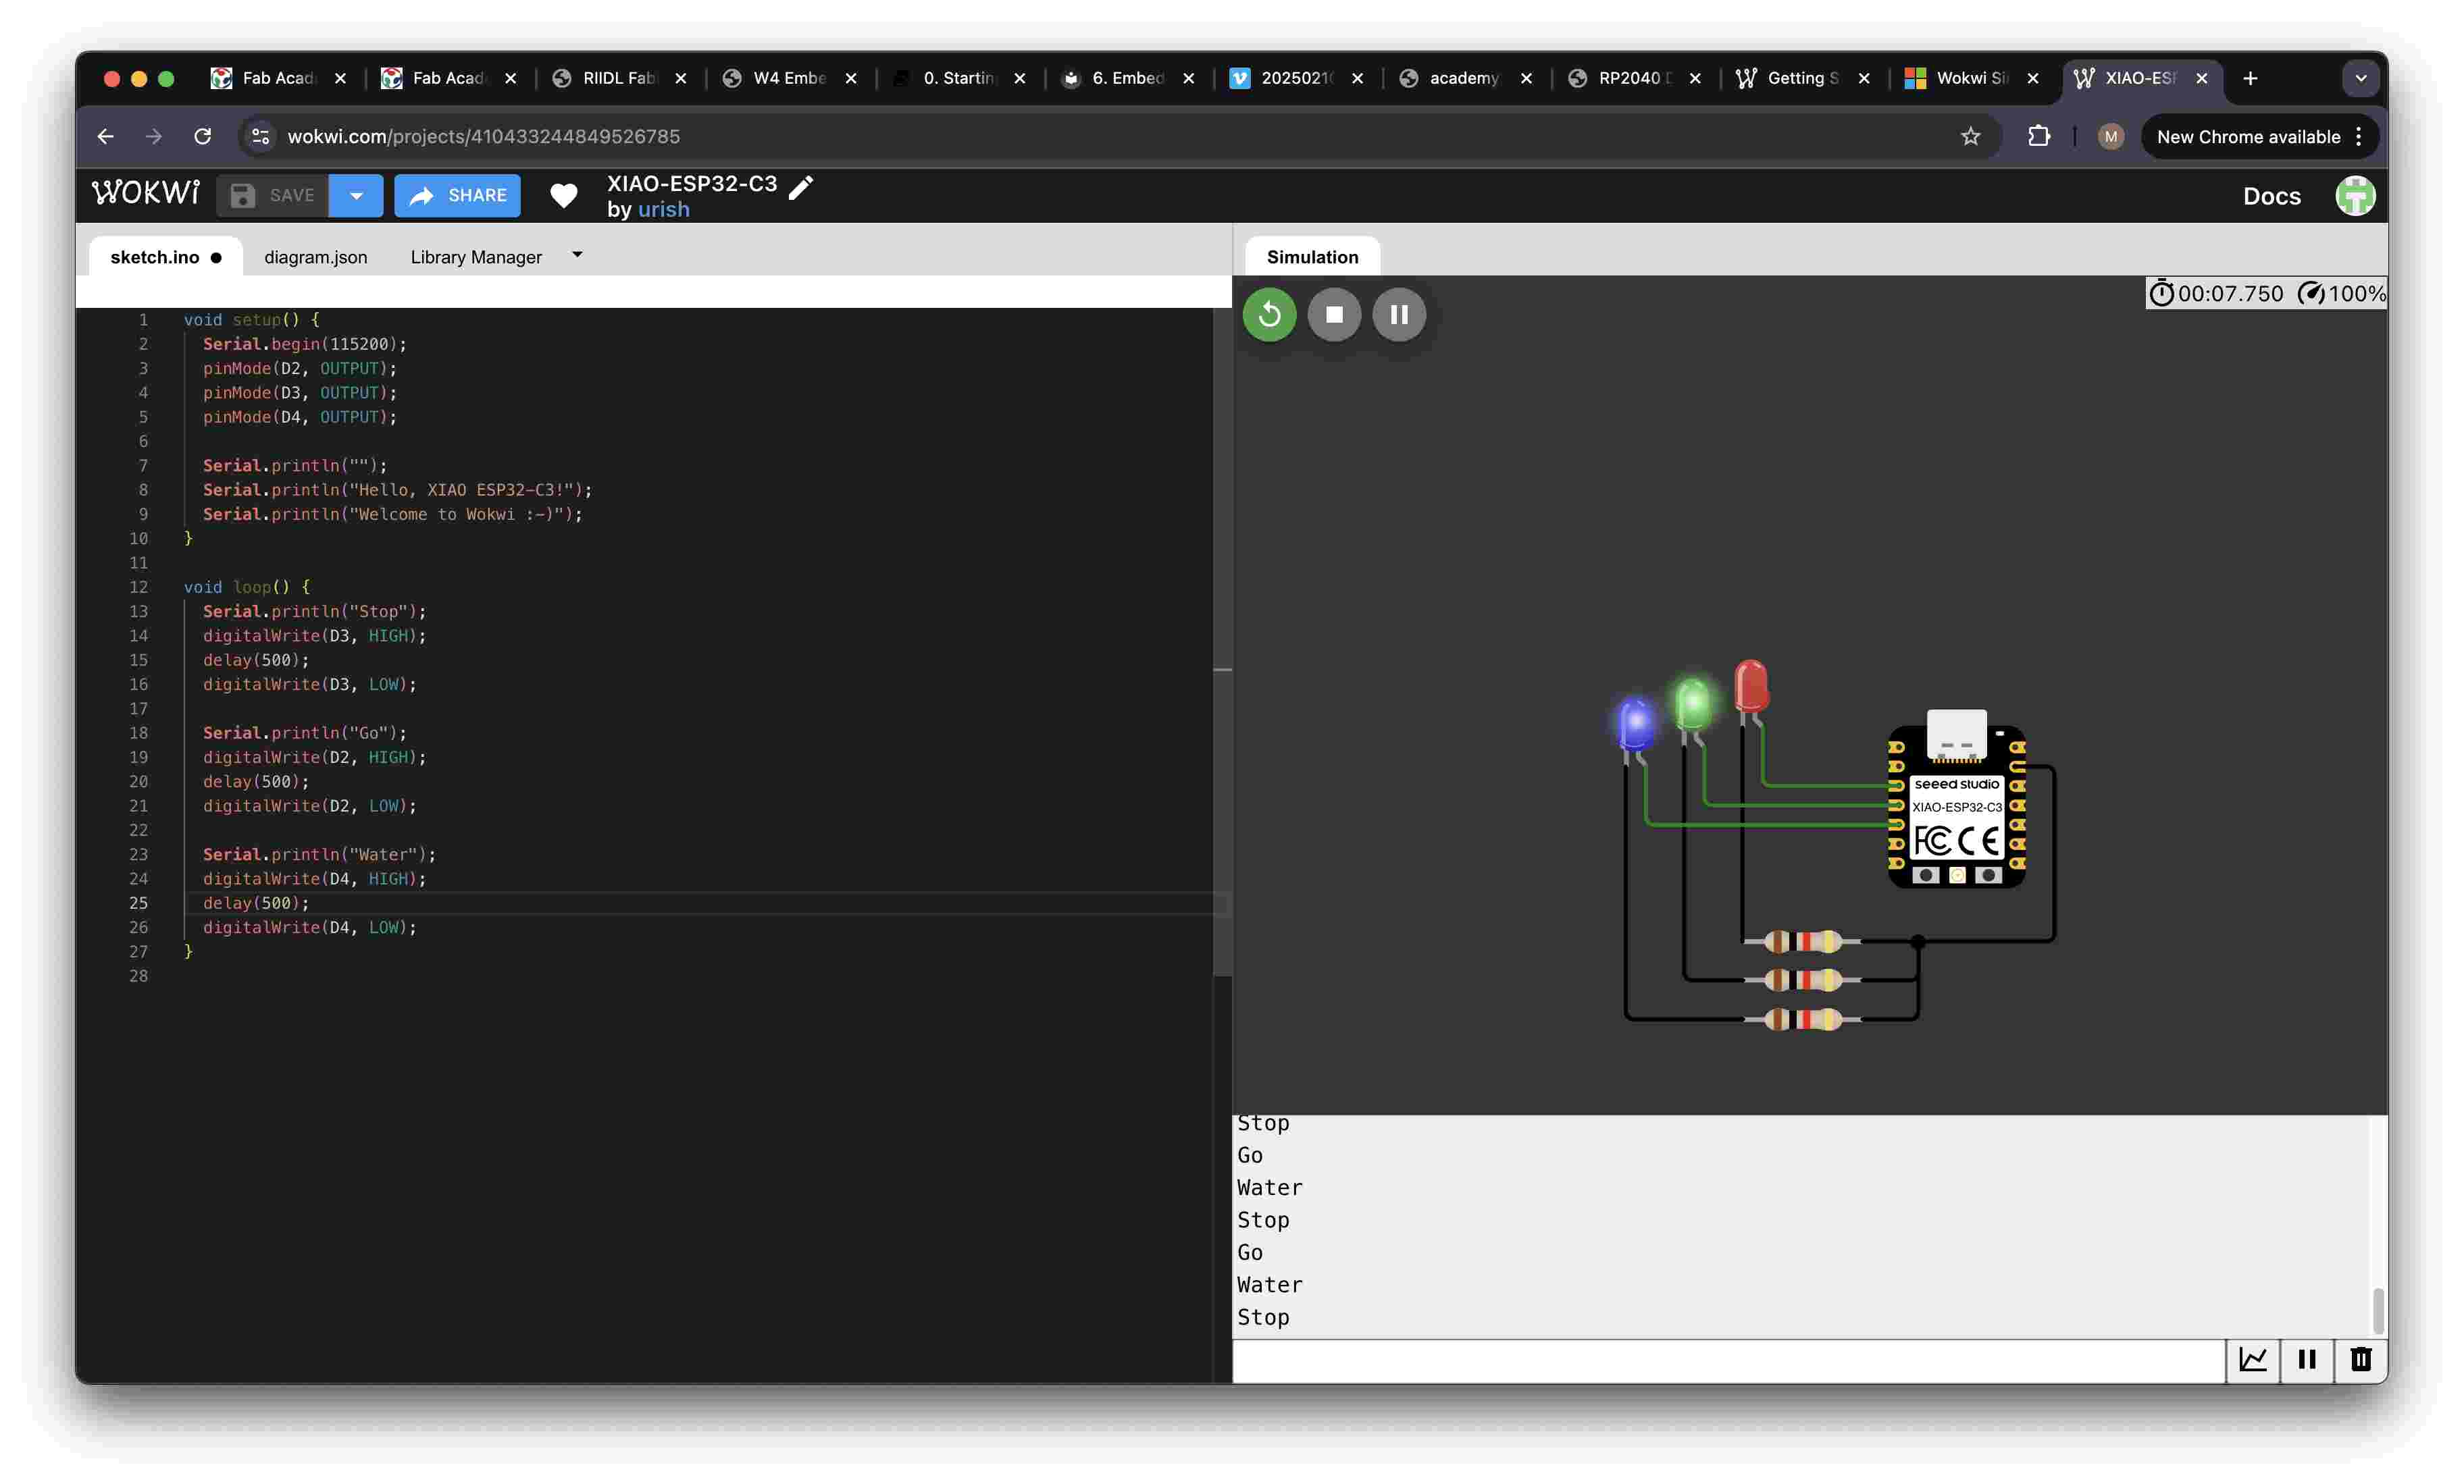Expand the save options dropdown arrow
The width and height of the screenshot is (2464, 1484).
click(356, 196)
